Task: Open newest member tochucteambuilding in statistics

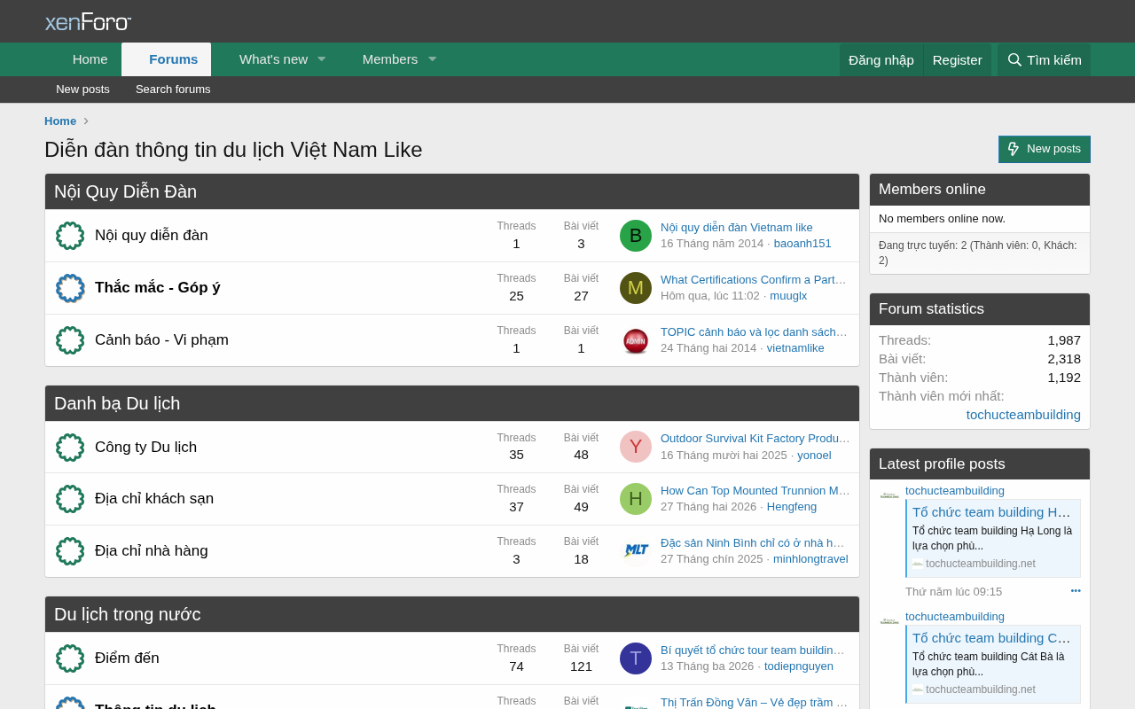Action: click(1023, 415)
